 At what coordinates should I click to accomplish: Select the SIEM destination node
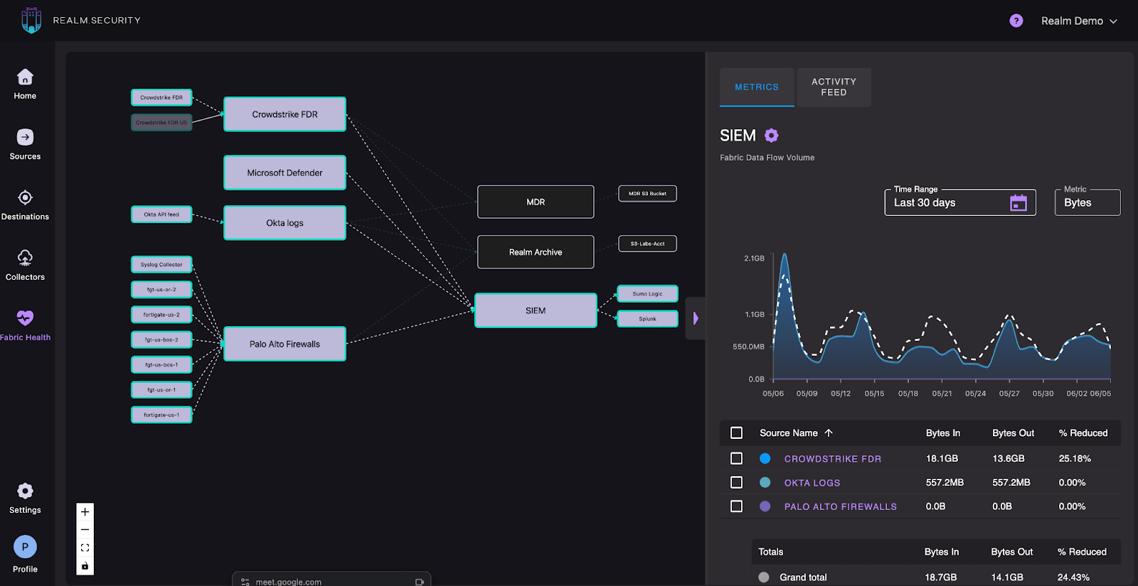tap(536, 310)
